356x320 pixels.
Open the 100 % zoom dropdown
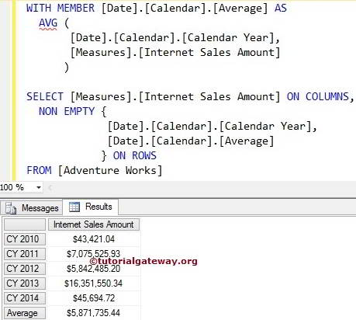click(x=39, y=187)
